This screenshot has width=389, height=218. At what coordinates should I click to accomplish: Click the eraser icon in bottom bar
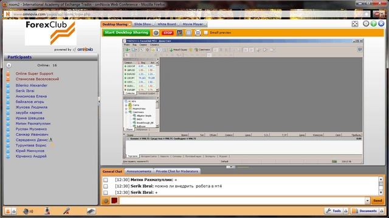(91, 211)
